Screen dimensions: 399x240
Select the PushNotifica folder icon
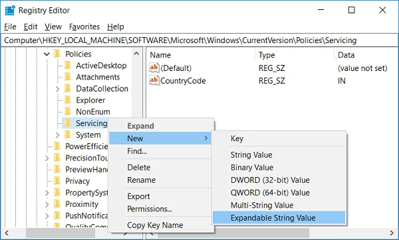click(x=57, y=215)
